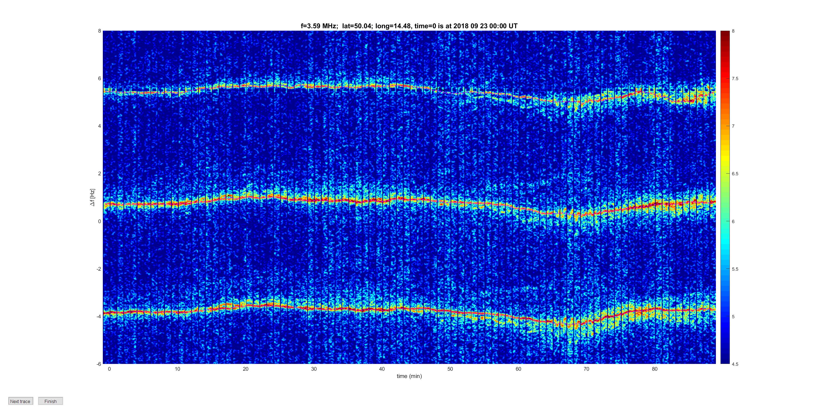Click the middle trace at 40 minutes
This screenshot has width=816, height=409.
point(382,200)
